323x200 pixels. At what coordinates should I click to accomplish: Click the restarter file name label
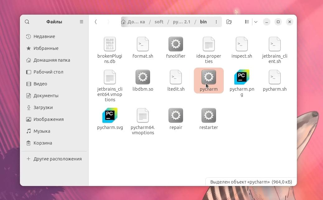(209, 127)
